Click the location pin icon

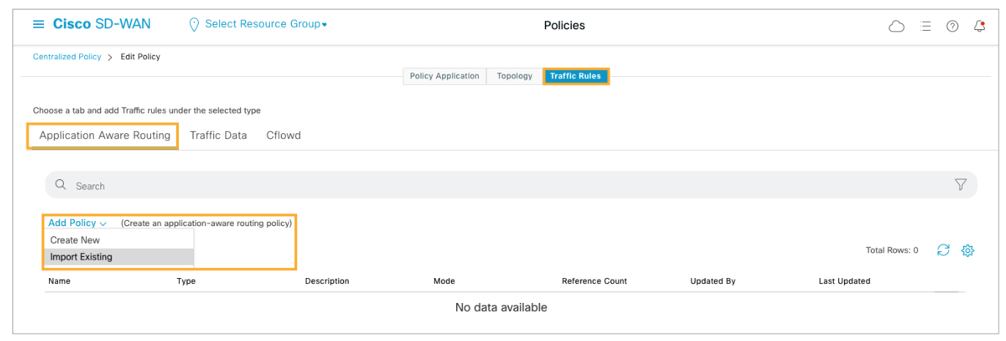coord(194,25)
